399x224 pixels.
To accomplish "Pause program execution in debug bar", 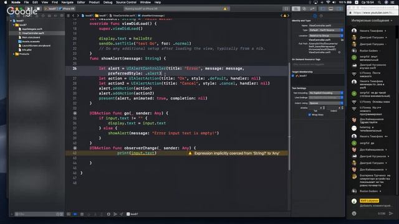I will click(x=82, y=214).
